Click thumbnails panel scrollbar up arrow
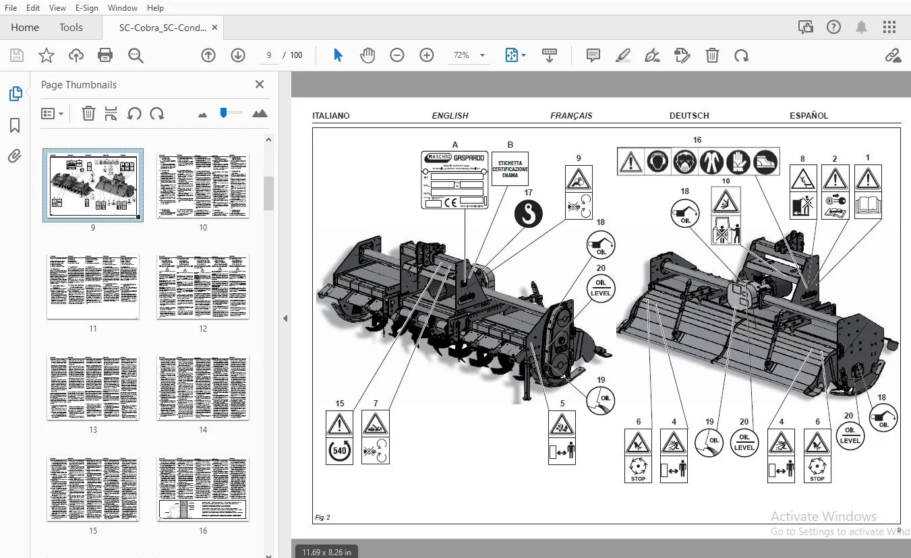Screen dimensions: 911x558 click(x=268, y=139)
